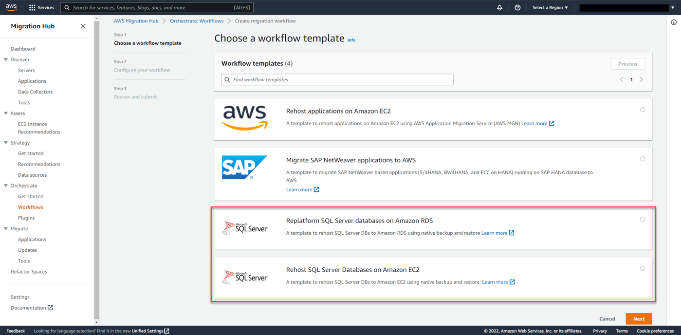Open Unified Settings link in footer

point(147,331)
